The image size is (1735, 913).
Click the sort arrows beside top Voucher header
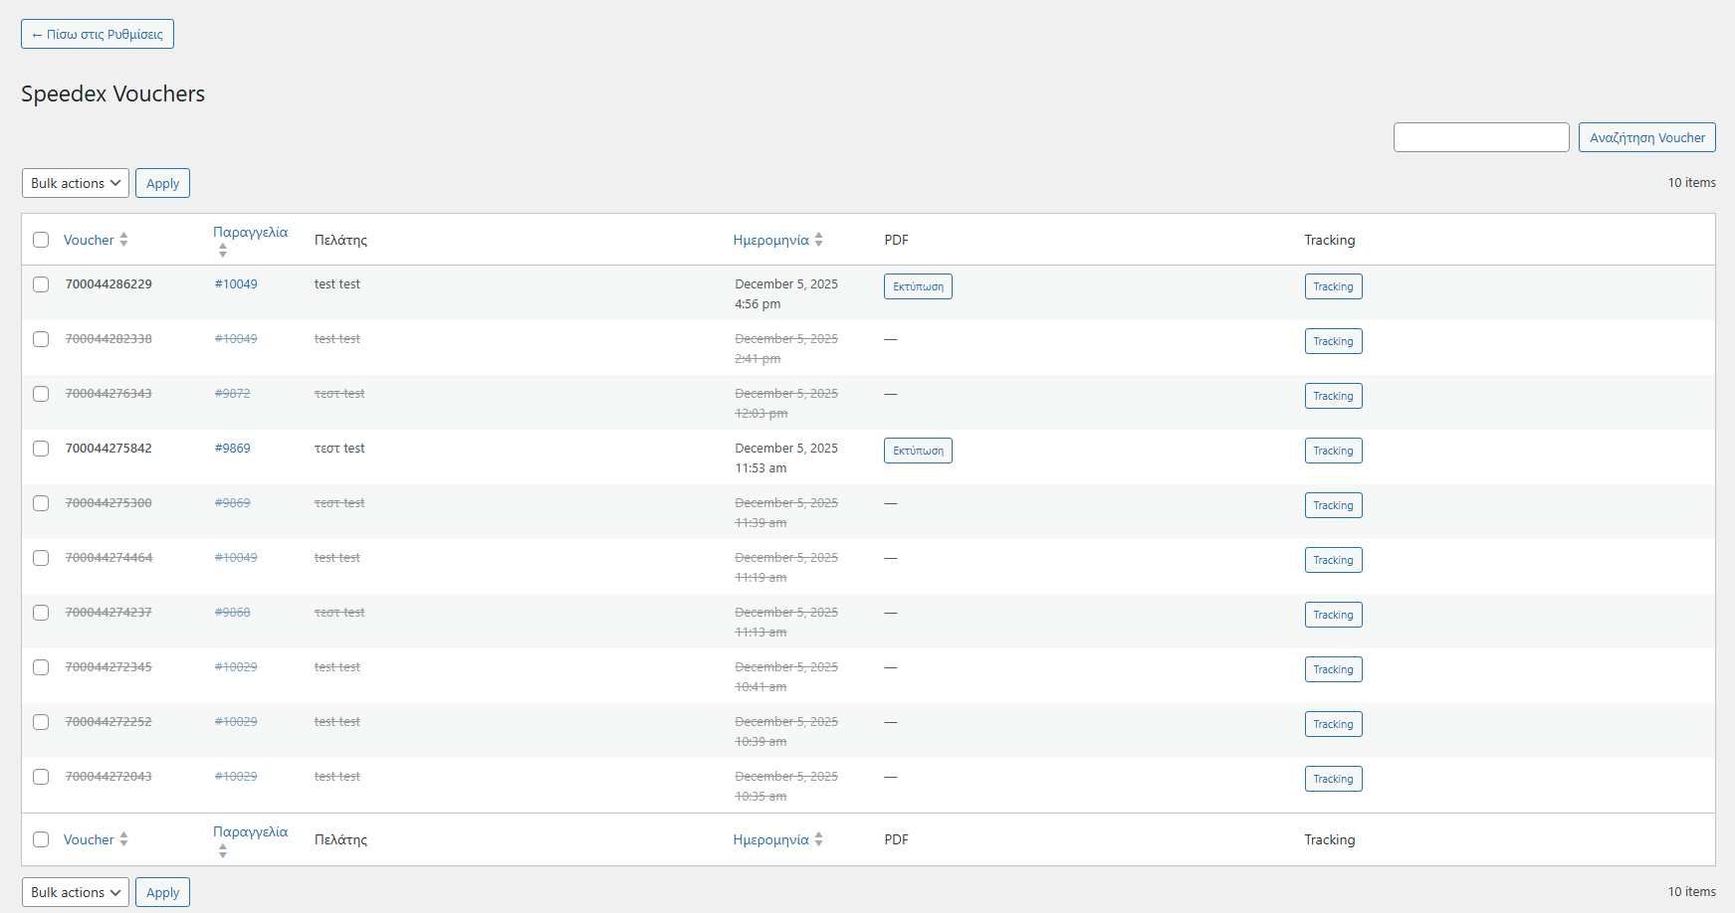pyautogui.click(x=123, y=240)
